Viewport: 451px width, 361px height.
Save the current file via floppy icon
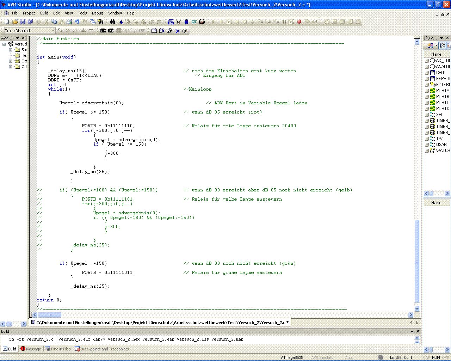pyautogui.click(x=23, y=22)
